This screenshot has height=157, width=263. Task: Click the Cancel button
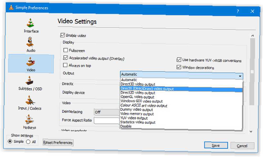click(242, 146)
